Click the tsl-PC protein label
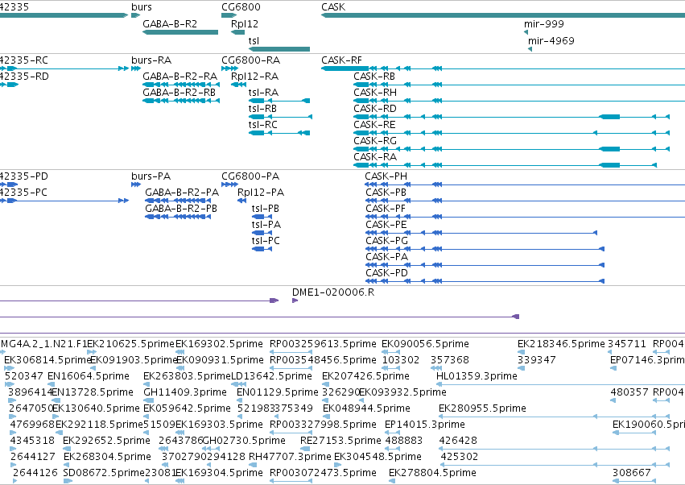This screenshot has width=685, height=485. [266, 241]
